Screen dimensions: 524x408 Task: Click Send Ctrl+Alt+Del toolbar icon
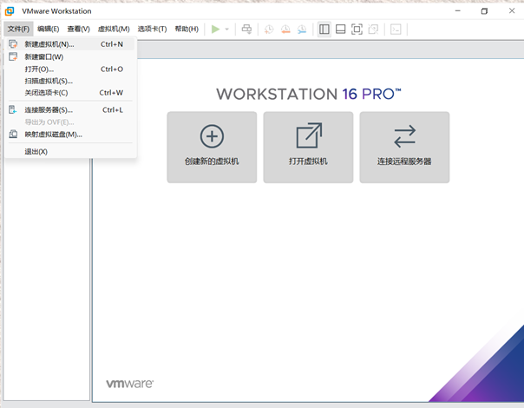click(x=246, y=30)
